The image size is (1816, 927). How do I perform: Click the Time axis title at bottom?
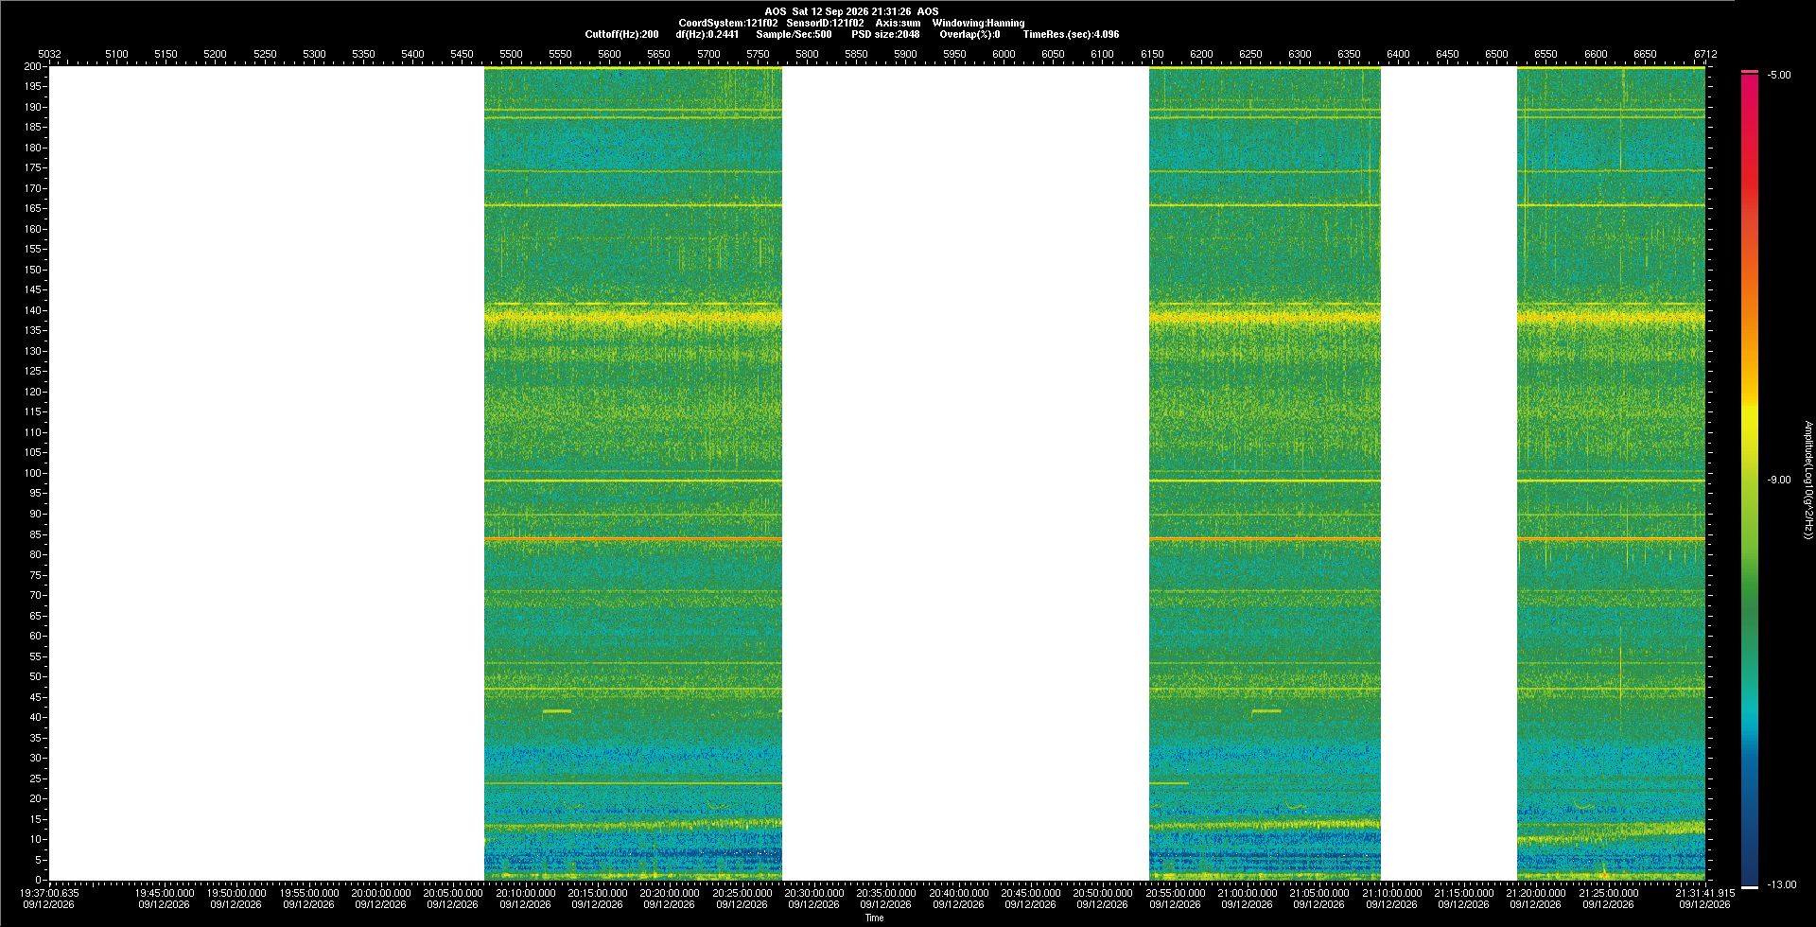point(874,918)
